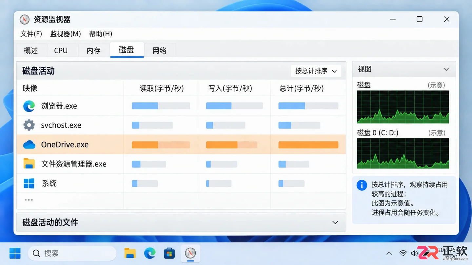Switch to the 内存 tab
This screenshot has height=265, width=472.
point(94,50)
